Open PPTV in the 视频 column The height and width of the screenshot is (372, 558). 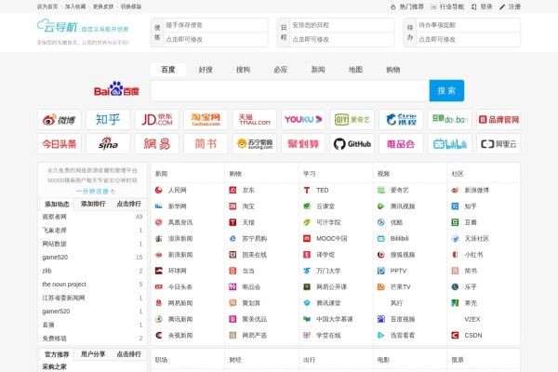(x=398, y=271)
